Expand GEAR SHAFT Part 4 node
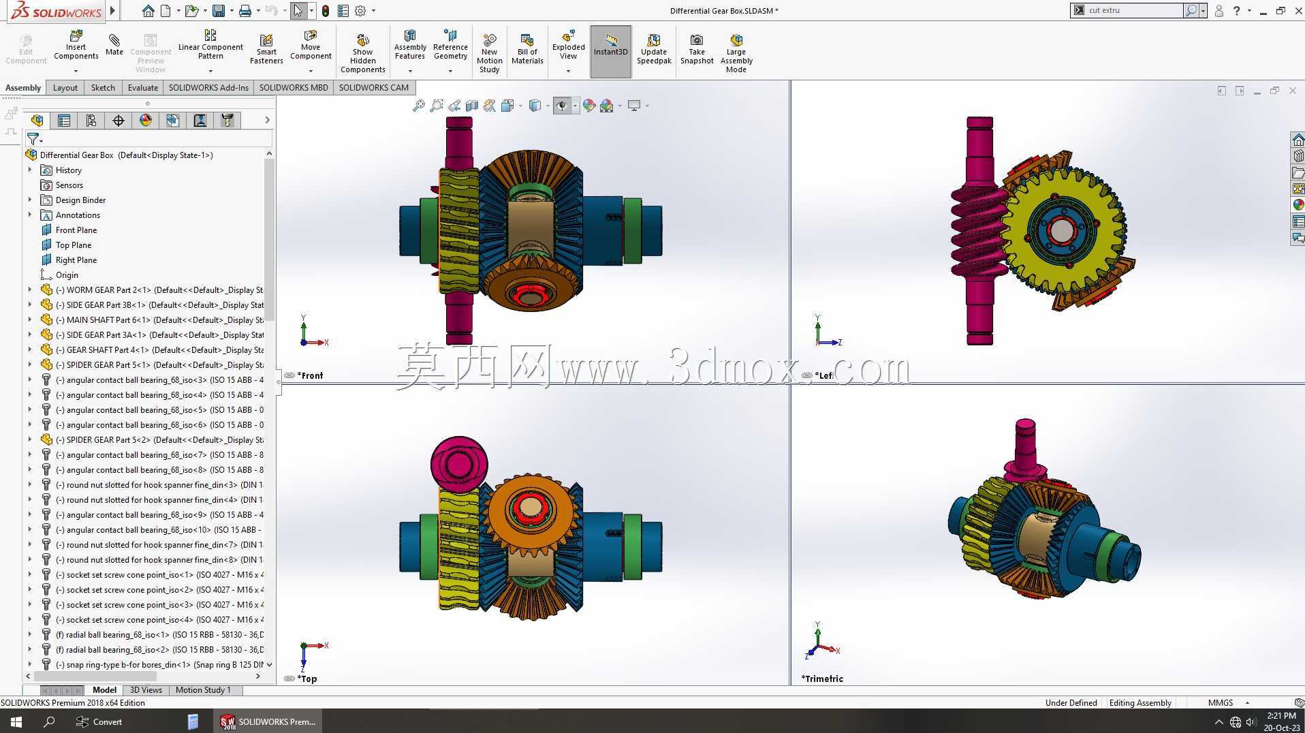Viewport: 1305px width, 733px height. click(x=30, y=350)
